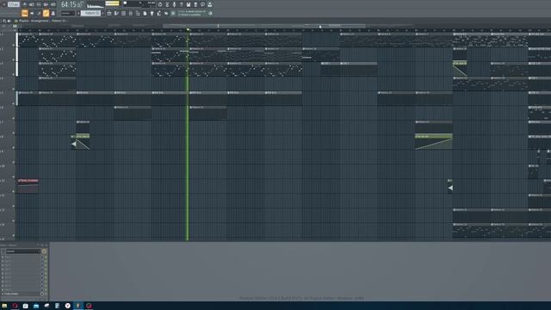This screenshot has width=551, height=310.
Task: Expand the second effect slot arrow
Action: coord(3,261)
